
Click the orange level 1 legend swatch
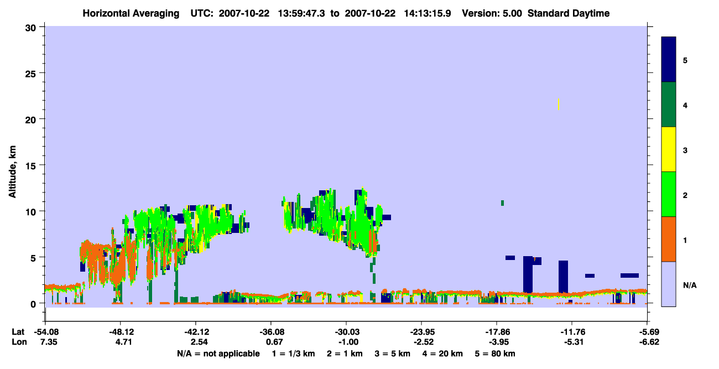[669, 239]
